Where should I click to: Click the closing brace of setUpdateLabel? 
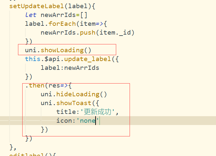[11, 147]
